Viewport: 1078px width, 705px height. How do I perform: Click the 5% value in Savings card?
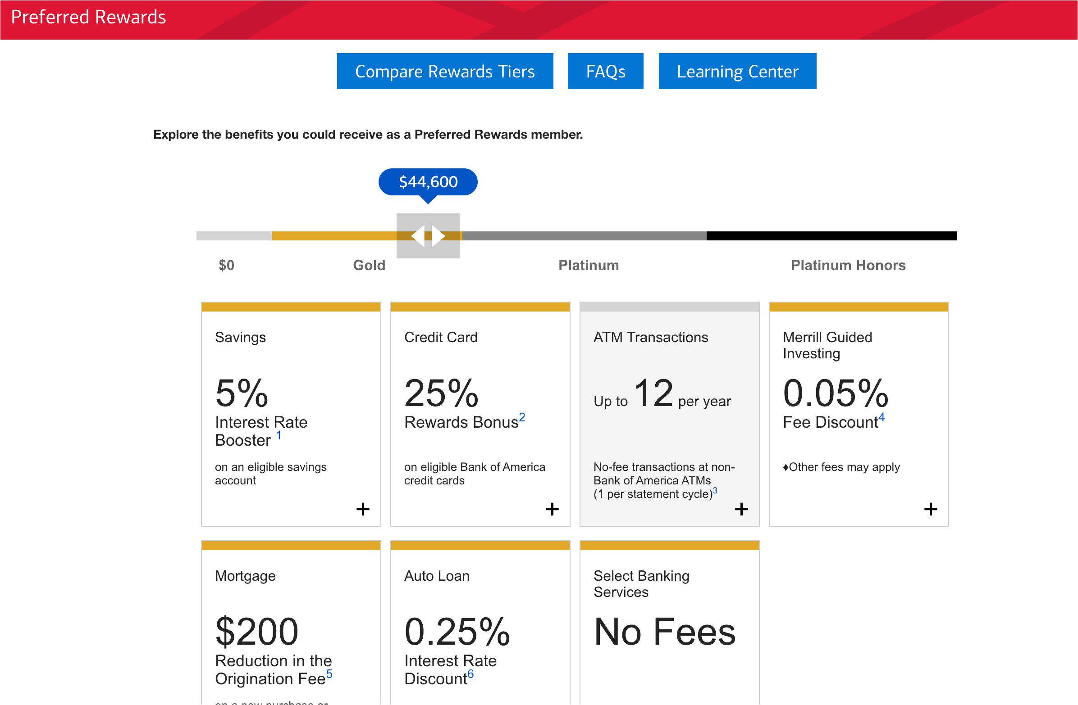(242, 393)
